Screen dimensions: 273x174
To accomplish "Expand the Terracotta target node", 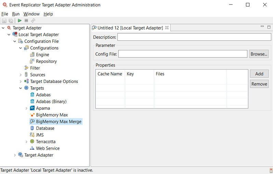I will tap(26, 141).
